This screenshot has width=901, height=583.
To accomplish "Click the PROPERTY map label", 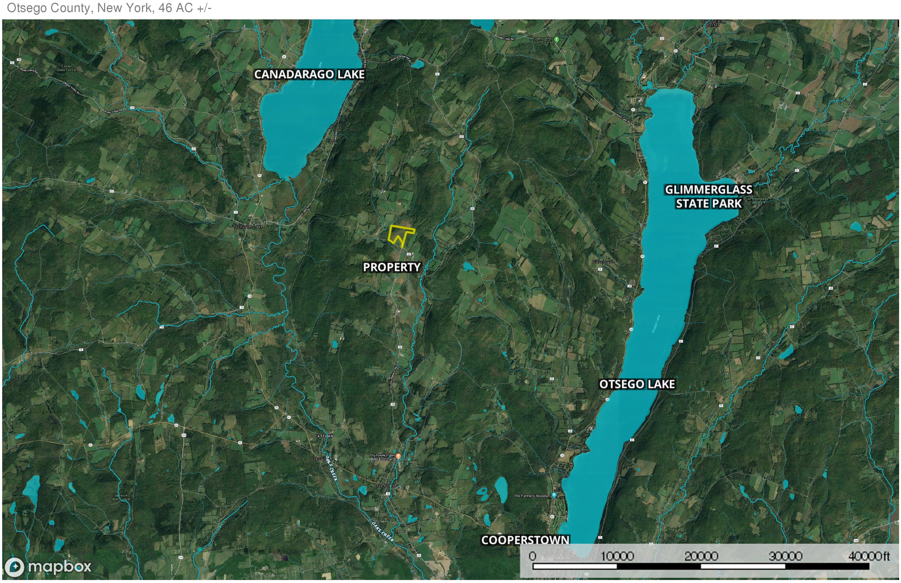I will pos(391,267).
